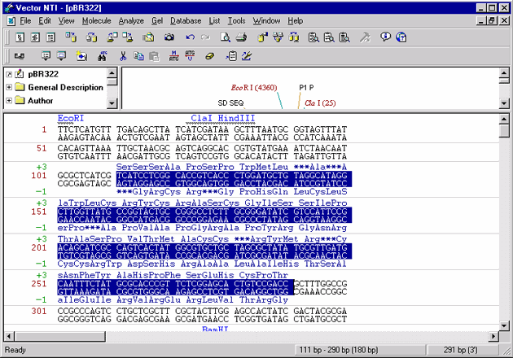Click the binoculars ATG find icon
The height and width of the screenshot is (358, 513).
[103, 56]
